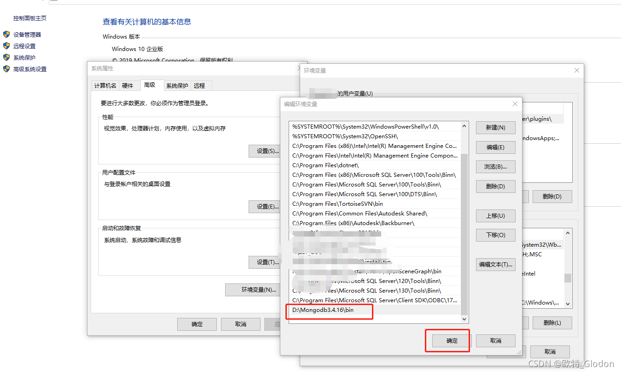Click the path list scrollbar thumb

click(x=464, y=234)
